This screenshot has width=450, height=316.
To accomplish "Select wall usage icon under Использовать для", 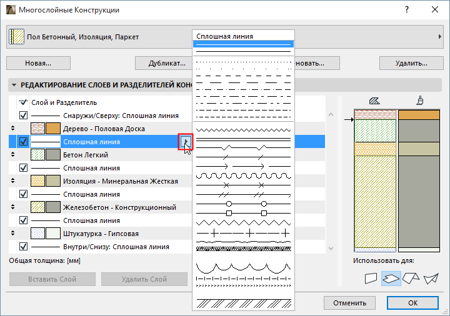I will [x=371, y=278].
